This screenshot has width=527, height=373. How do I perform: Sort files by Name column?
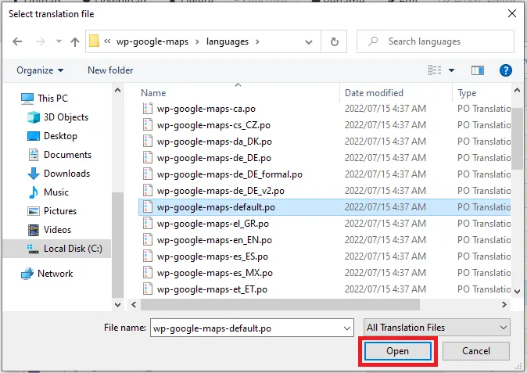click(x=153, y=93)
